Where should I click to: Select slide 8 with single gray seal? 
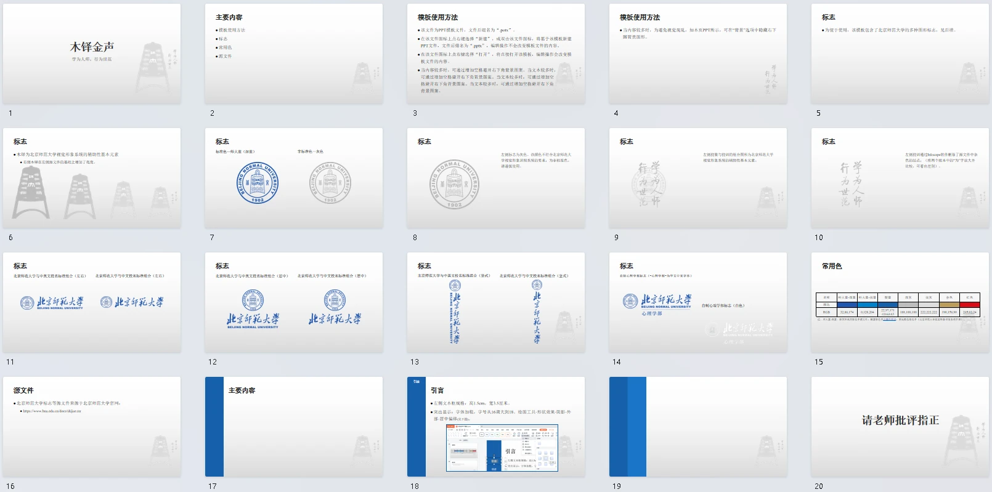[496, 179]
